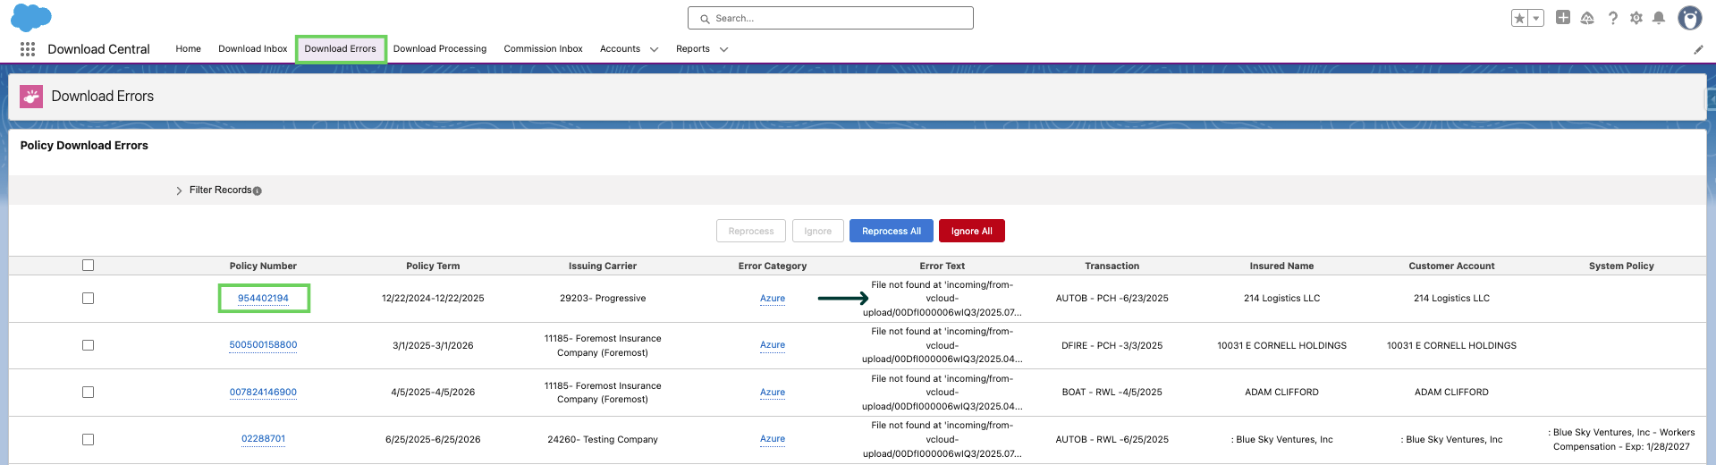Click the 'BOAT - RWL -4/5/2025' transaction cell

(x=1112, y=393)
